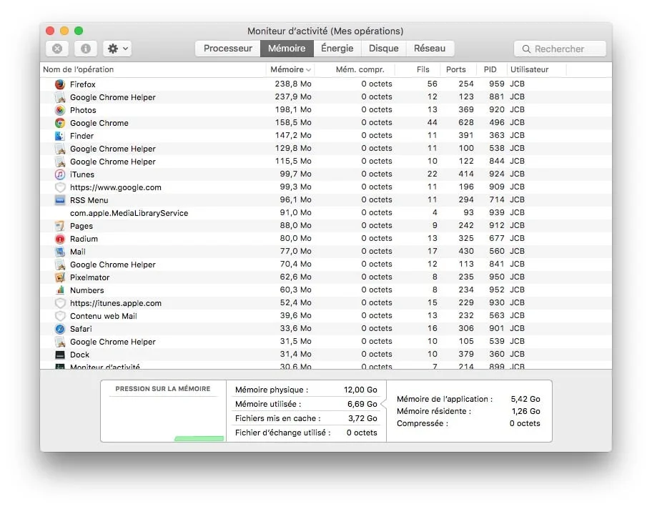Click the Disque tab

click(384, 48)
